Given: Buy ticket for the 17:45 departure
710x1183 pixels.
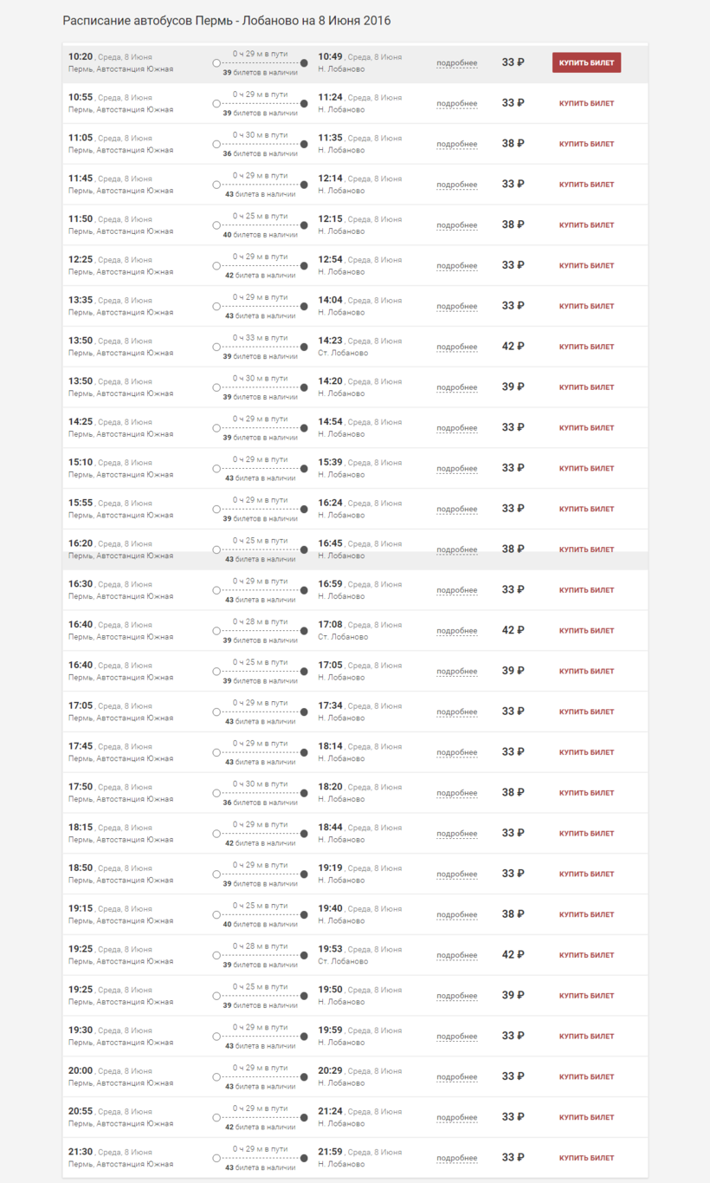Looking at the screenshot, I should click(x=586, y=752).
